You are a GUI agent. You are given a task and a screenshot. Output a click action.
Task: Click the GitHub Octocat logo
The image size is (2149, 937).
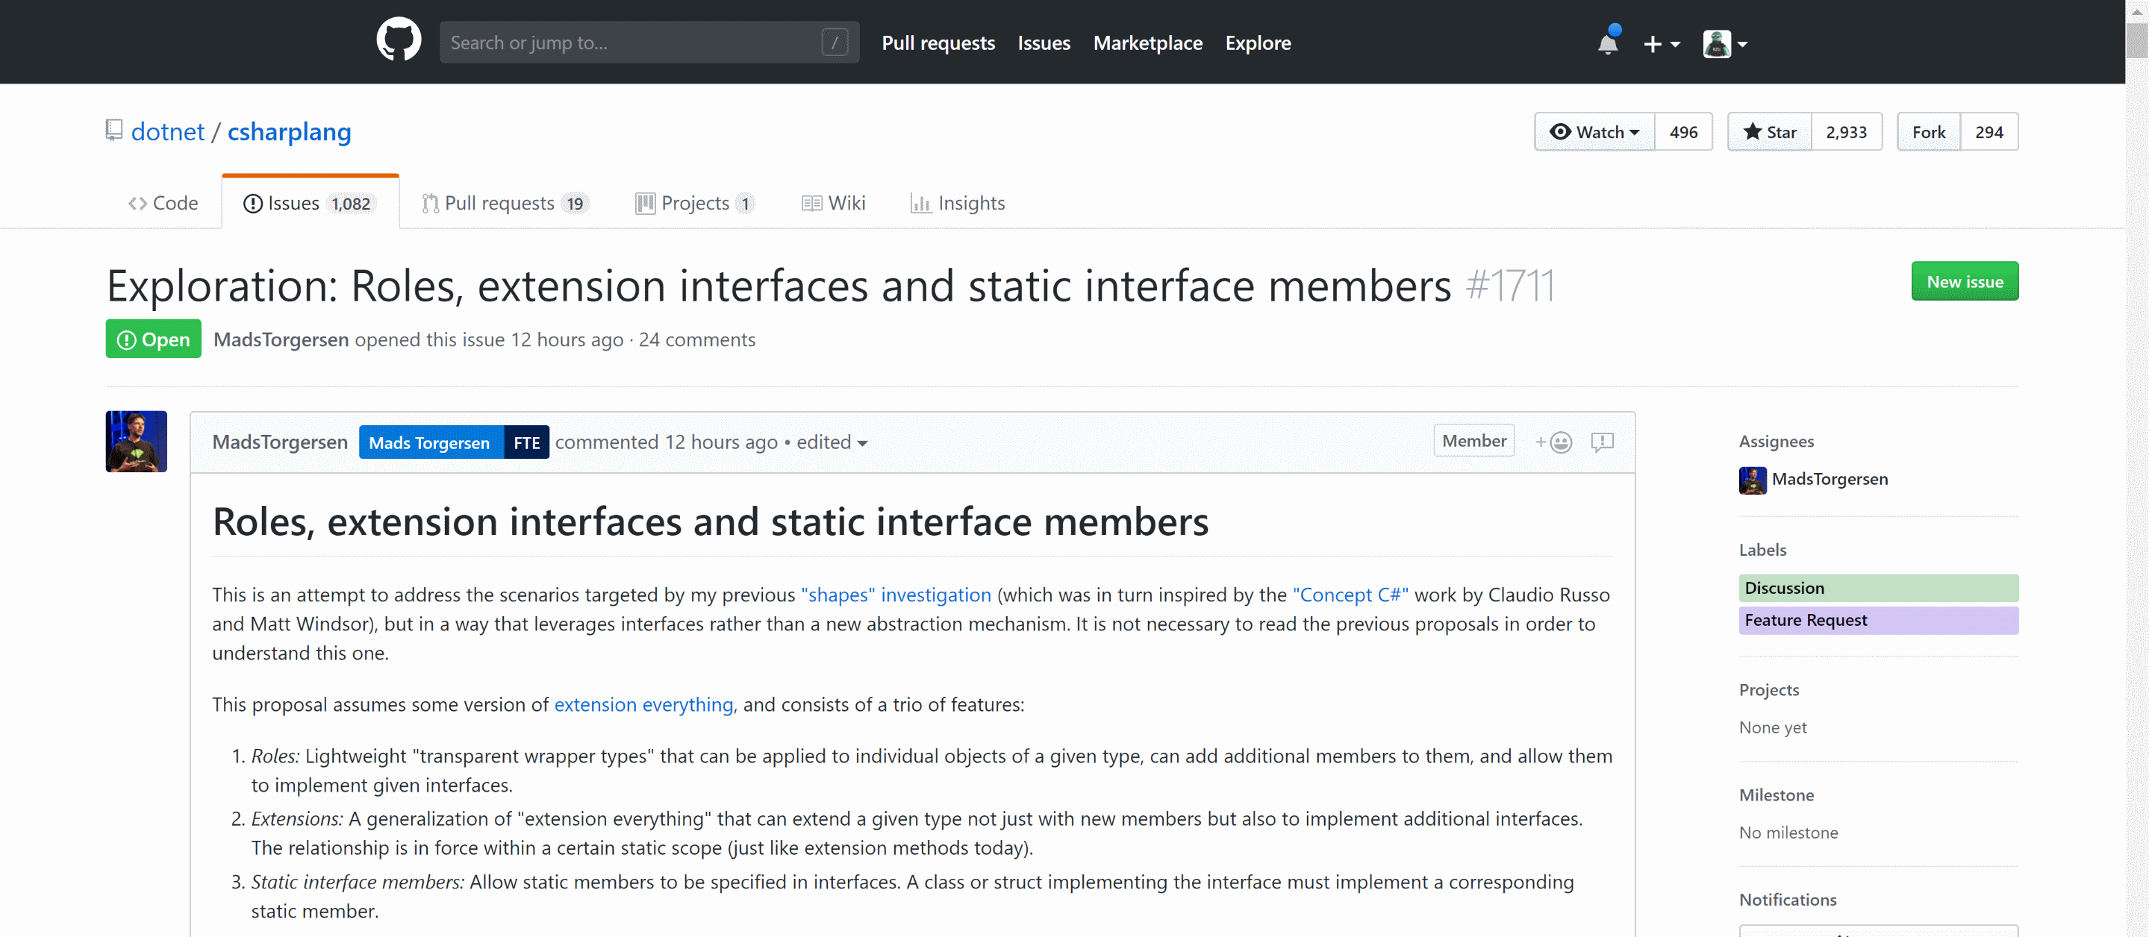point(399,41)
